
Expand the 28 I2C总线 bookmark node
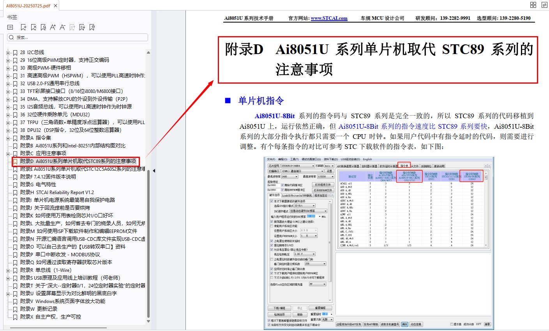(8, 53)
